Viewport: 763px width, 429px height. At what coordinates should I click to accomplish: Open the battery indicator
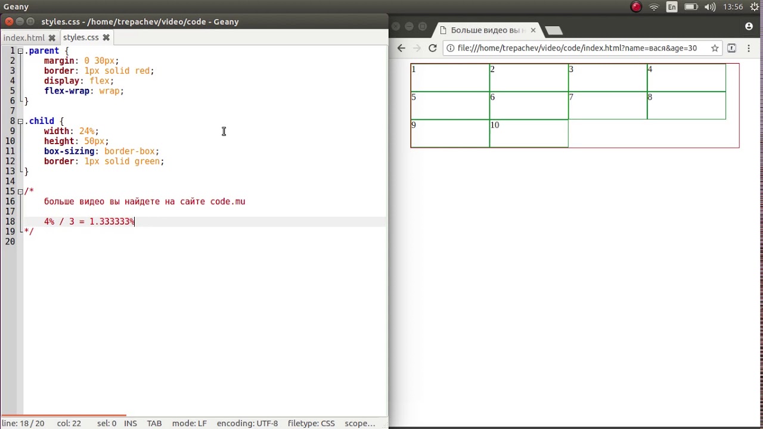point(691,7)
